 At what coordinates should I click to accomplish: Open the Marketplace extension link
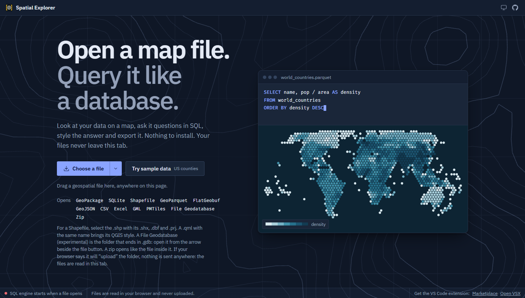[x=485, y=293]
